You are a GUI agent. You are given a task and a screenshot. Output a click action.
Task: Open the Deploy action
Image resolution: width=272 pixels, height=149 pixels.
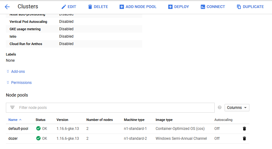[178, 7]
